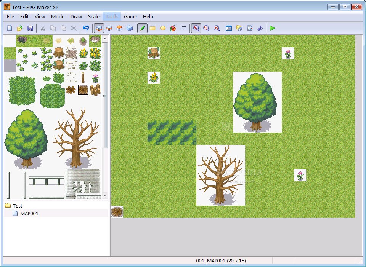Pick the bare dead tree tile

(76, 139)
